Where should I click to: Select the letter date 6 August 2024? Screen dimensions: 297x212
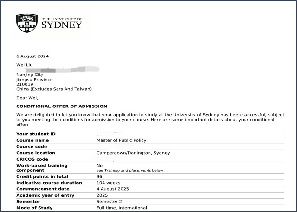pos(32,56)
